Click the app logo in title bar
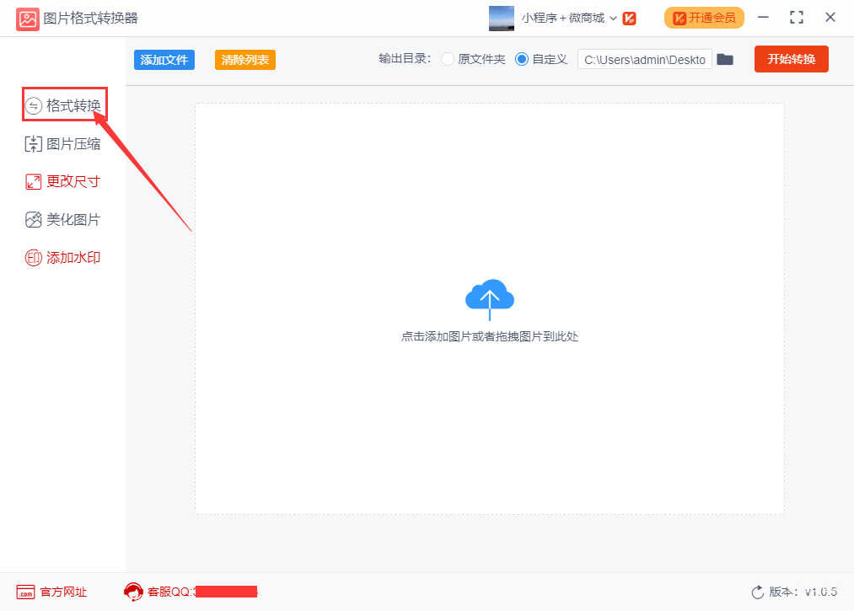The image size is (854, 611). point(28,18)
